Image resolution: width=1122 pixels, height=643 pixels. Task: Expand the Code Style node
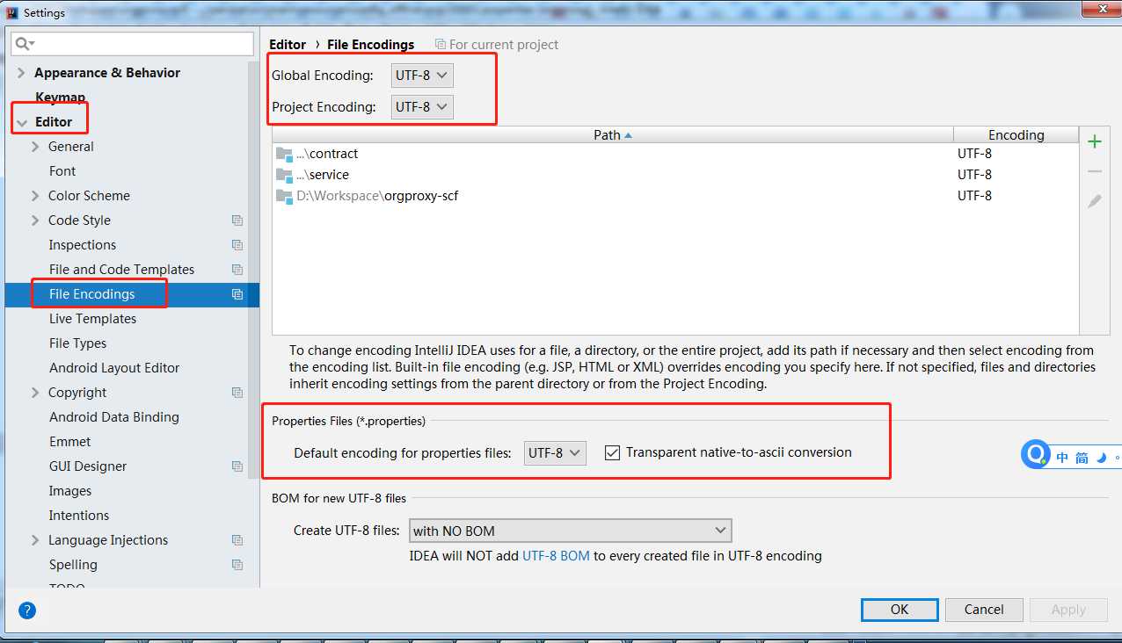36,220
